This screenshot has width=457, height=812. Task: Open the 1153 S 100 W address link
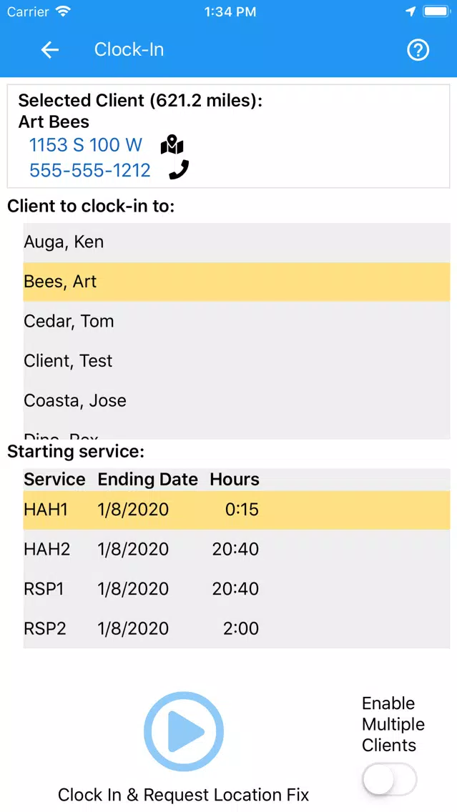86,145
